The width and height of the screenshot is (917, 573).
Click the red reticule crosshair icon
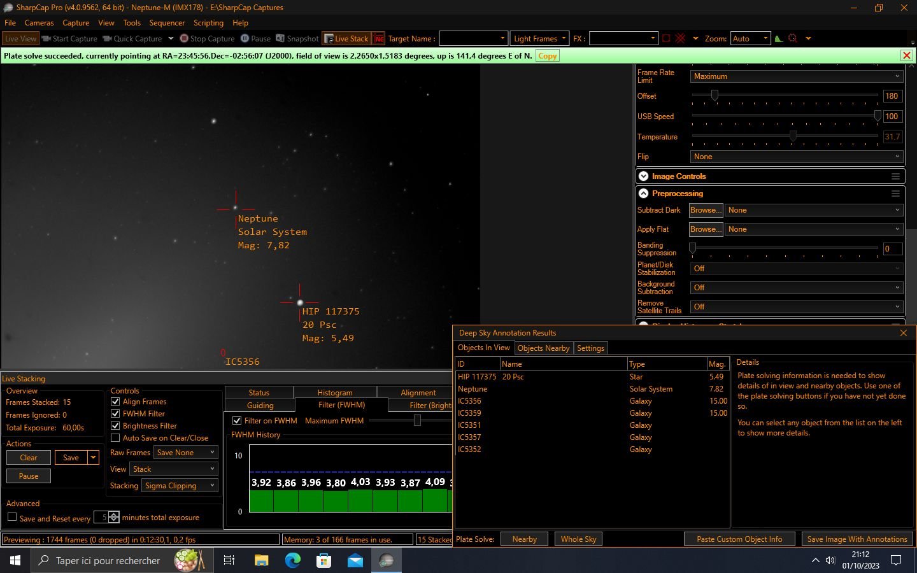coord(680,38)
